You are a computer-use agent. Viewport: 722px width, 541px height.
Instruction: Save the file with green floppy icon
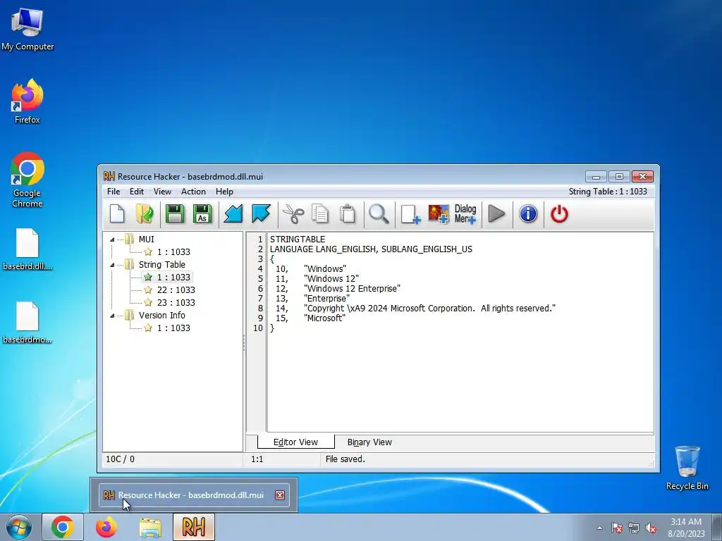(x=175, y=214)
